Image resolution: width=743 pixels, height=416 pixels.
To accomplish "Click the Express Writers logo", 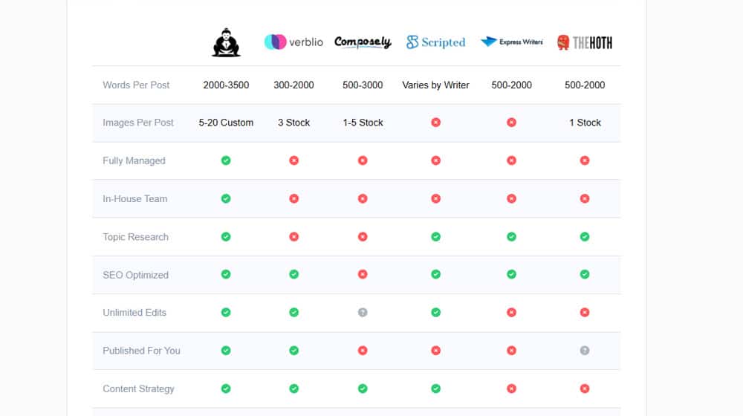I will point(511,42).
